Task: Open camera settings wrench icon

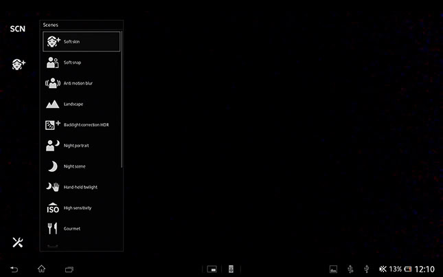Action: [18, 242]
